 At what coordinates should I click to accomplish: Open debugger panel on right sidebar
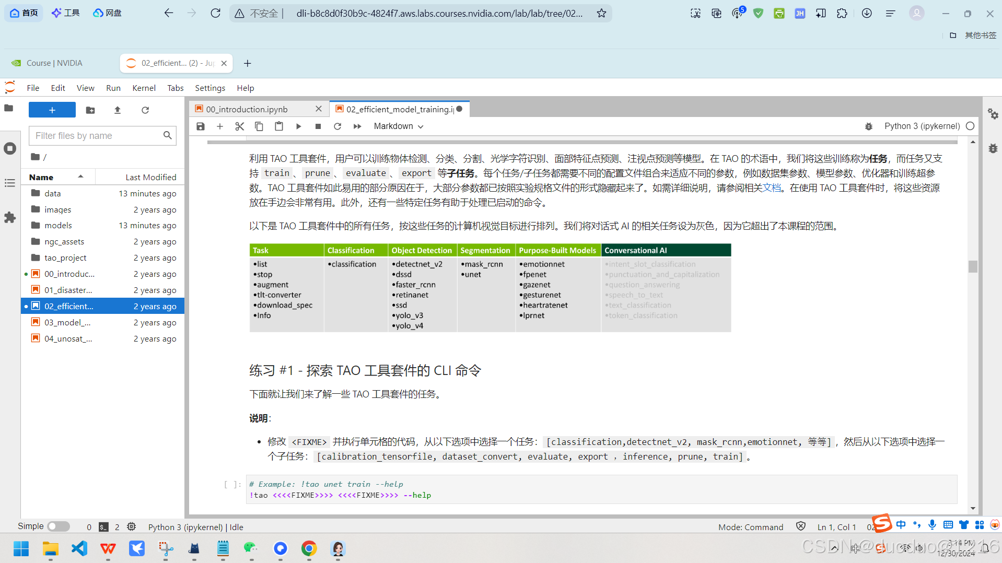(x=993, y=148)
